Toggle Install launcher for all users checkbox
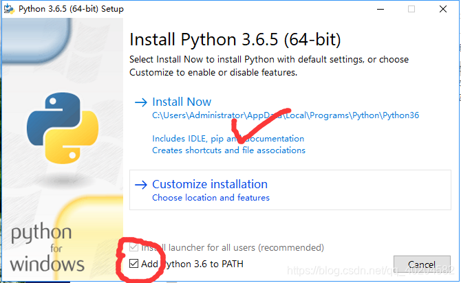Image resolution: width=461 pixels, height=283 pixels. (133, 247)
